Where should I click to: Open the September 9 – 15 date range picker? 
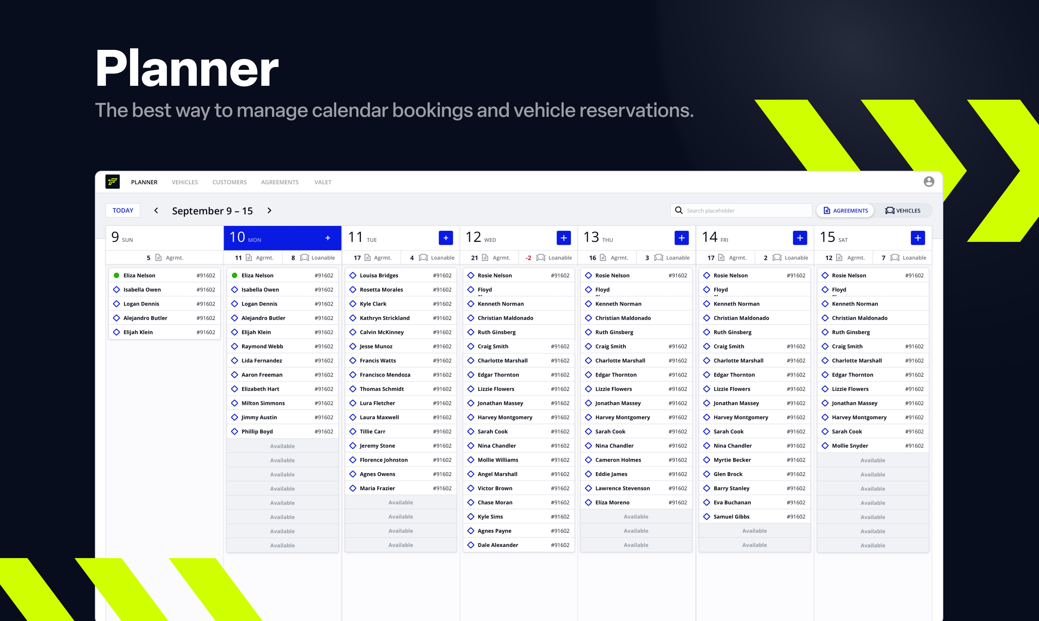212,210
